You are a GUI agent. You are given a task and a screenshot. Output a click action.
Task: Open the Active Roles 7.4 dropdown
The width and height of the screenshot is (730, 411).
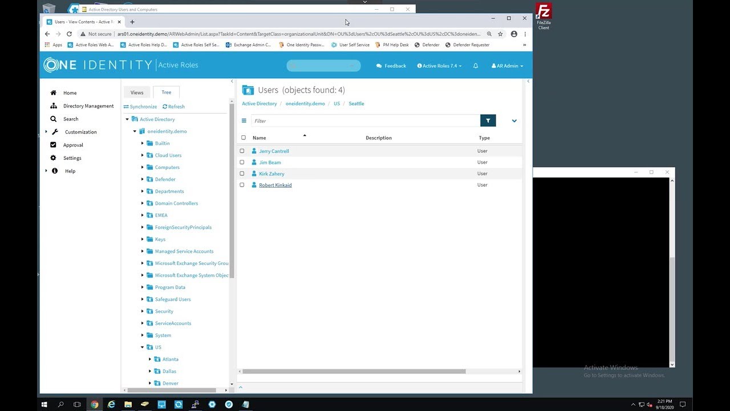(x=439, y=66)
